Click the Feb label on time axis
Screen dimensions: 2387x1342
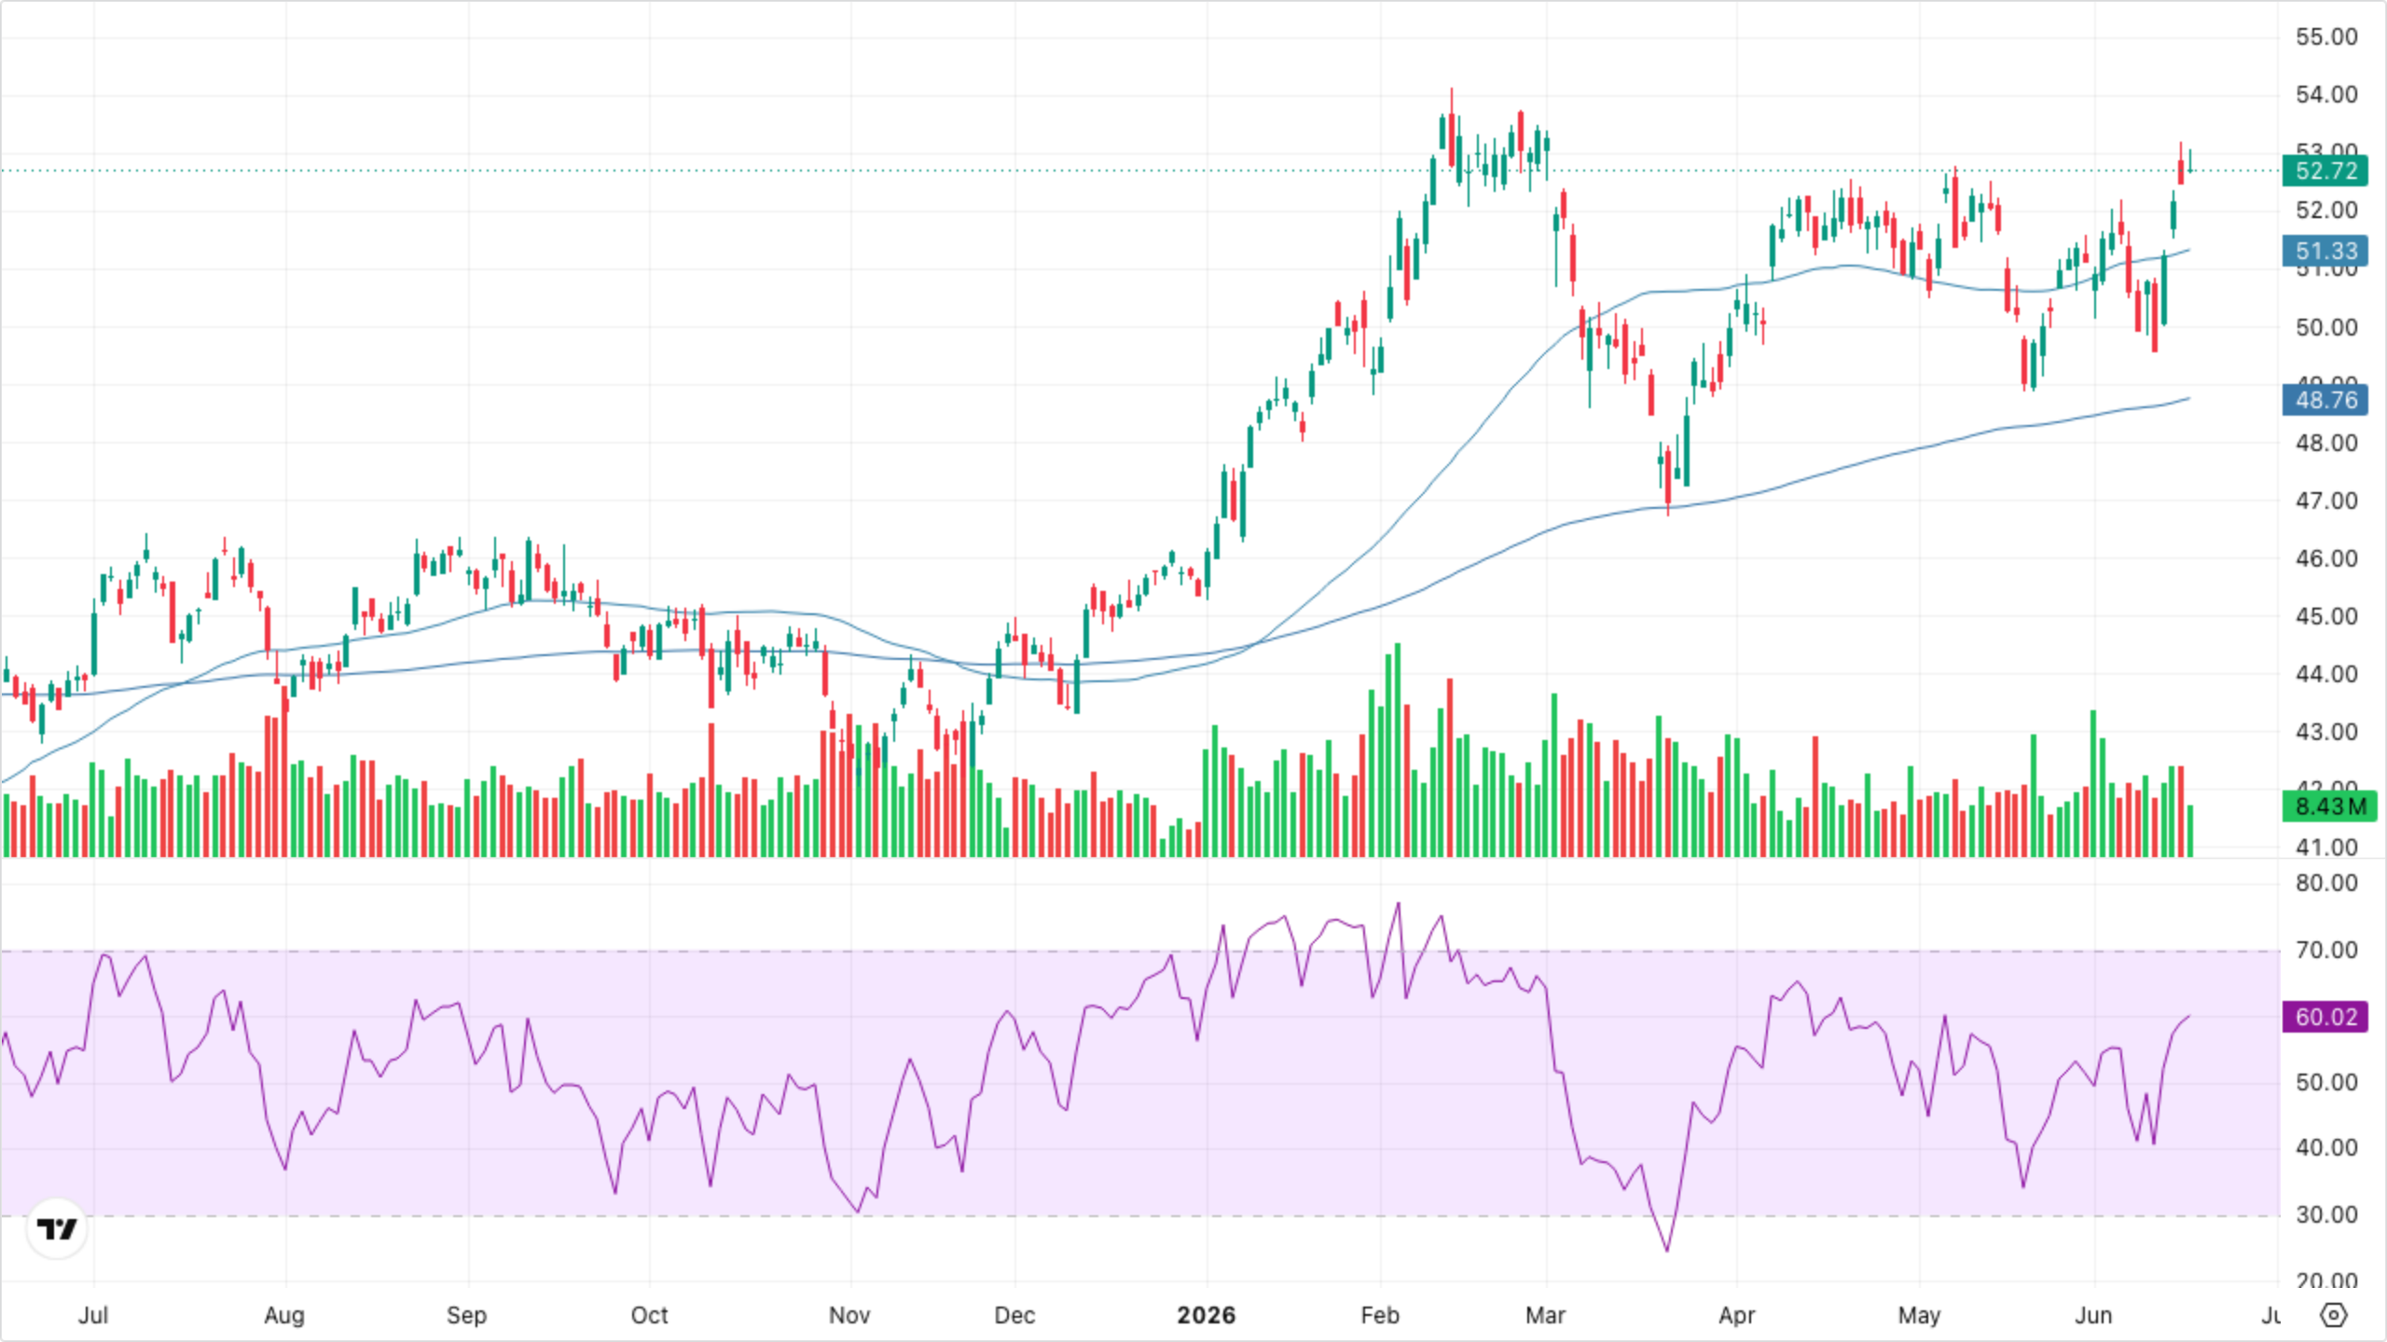pos(1380,1315)
